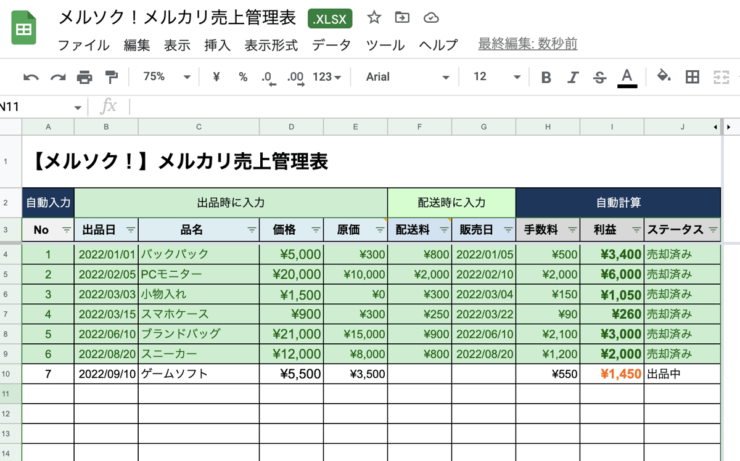The image size is (740, 461).
Task: Select the Paint format tool
Action: [x=113, y=77]
